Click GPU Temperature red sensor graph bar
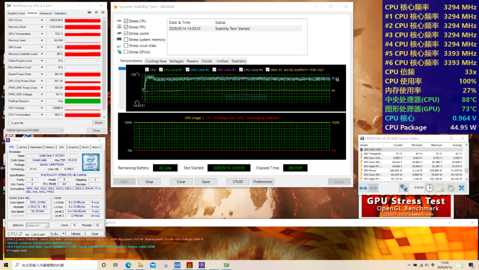 pos(82,34)
